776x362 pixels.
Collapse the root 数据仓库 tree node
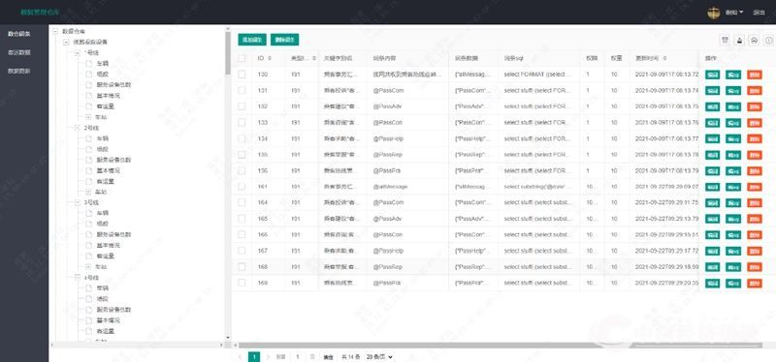tap(55, 31)
